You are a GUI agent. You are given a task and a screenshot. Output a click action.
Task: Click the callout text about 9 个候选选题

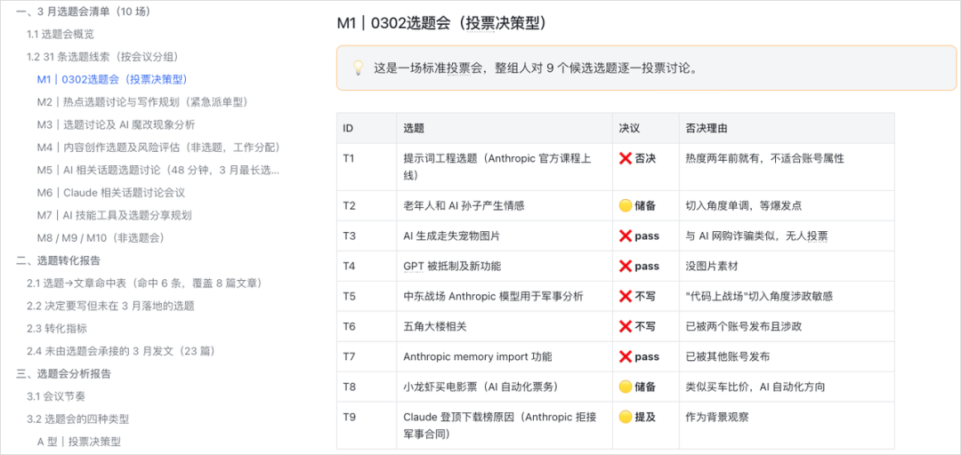pyautogui.click(x=535, y=68)
